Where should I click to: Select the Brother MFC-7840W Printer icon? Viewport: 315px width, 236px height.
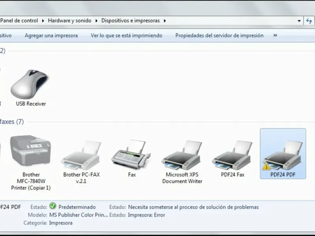pyautogui.click(x=31, y=151)
